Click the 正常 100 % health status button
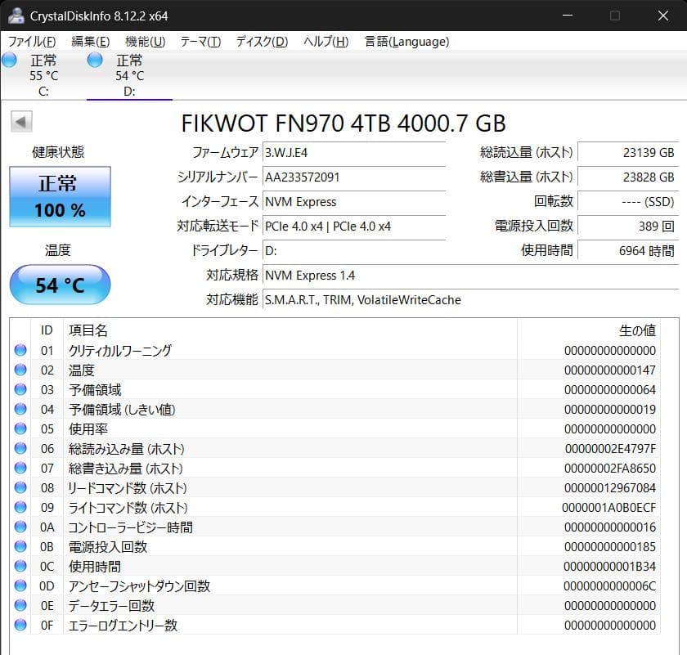The width and height of the screenshot is (687, 655). click(60, 197)
